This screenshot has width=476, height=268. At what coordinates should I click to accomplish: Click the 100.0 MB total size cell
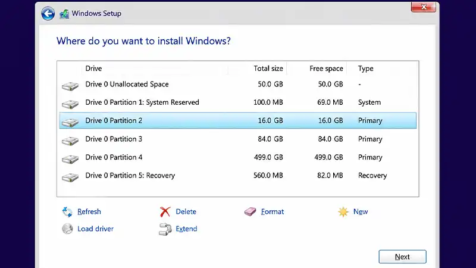tap(268, 102)
